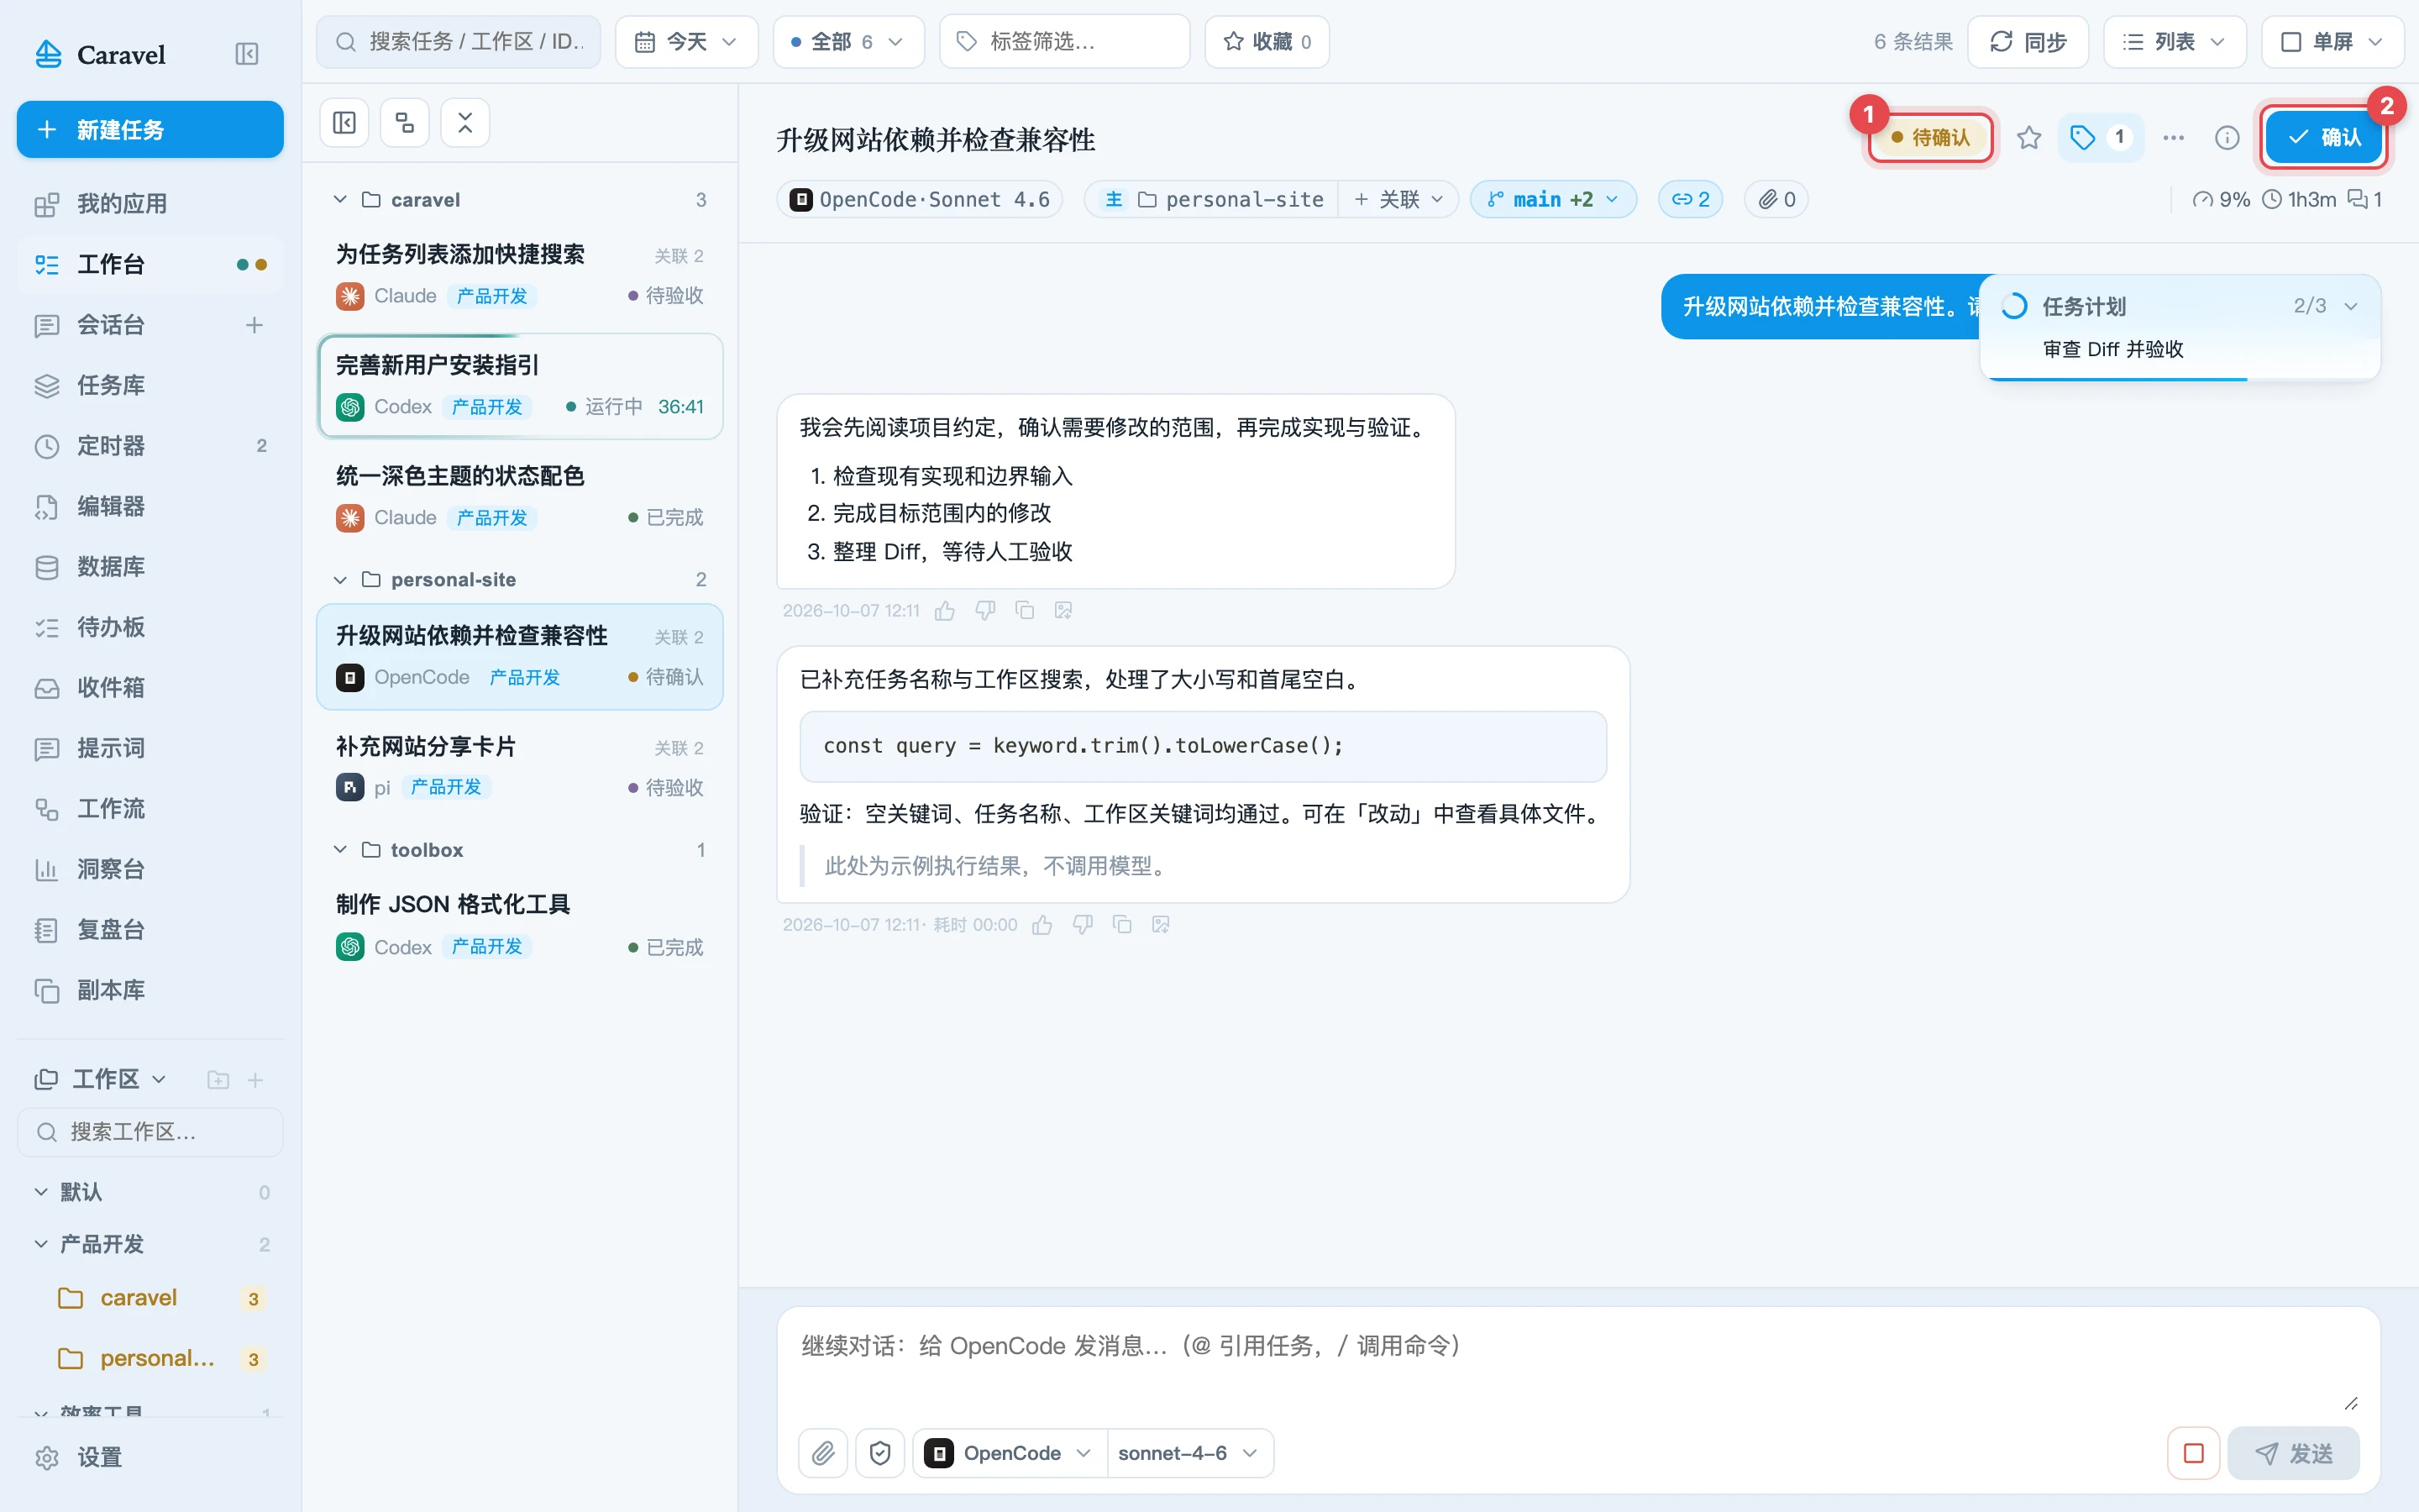Open 洞察台 in the sidebar
Image resolution: width=2419 pixels, height=1512 pixels.
(150, 869)
